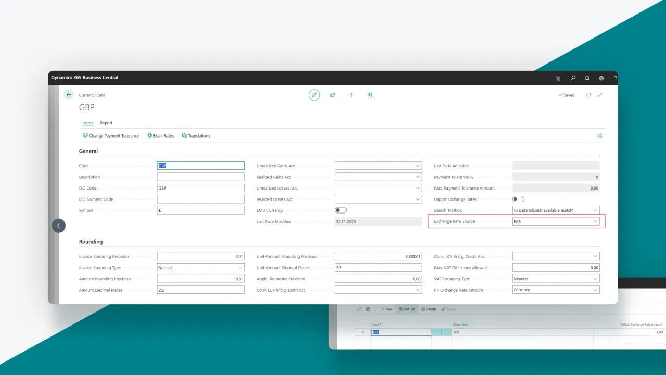Expand the Invoice Rounding Type dropdown
Screen dimensions: 666x375
click(x=240, y=268)
